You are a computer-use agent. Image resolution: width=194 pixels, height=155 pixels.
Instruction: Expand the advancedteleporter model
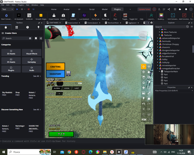click(x=158, y=38)
